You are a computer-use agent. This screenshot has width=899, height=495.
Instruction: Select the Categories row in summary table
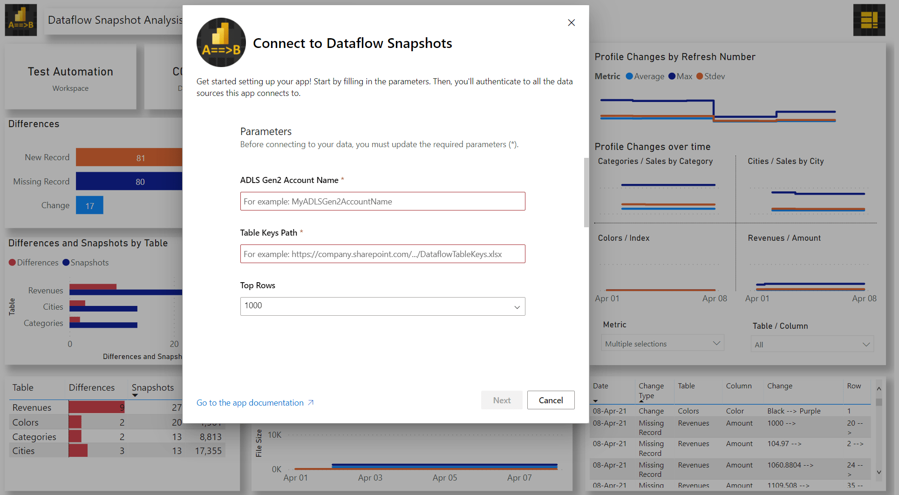click(116, 437)
